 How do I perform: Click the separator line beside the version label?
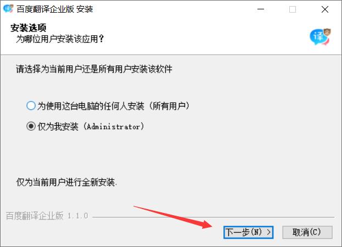(213, 217)
